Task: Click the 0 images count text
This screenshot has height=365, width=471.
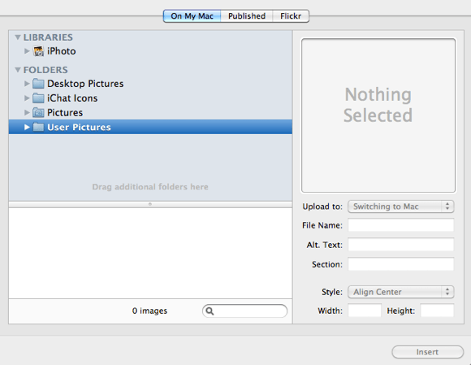Action: (149, 311)
